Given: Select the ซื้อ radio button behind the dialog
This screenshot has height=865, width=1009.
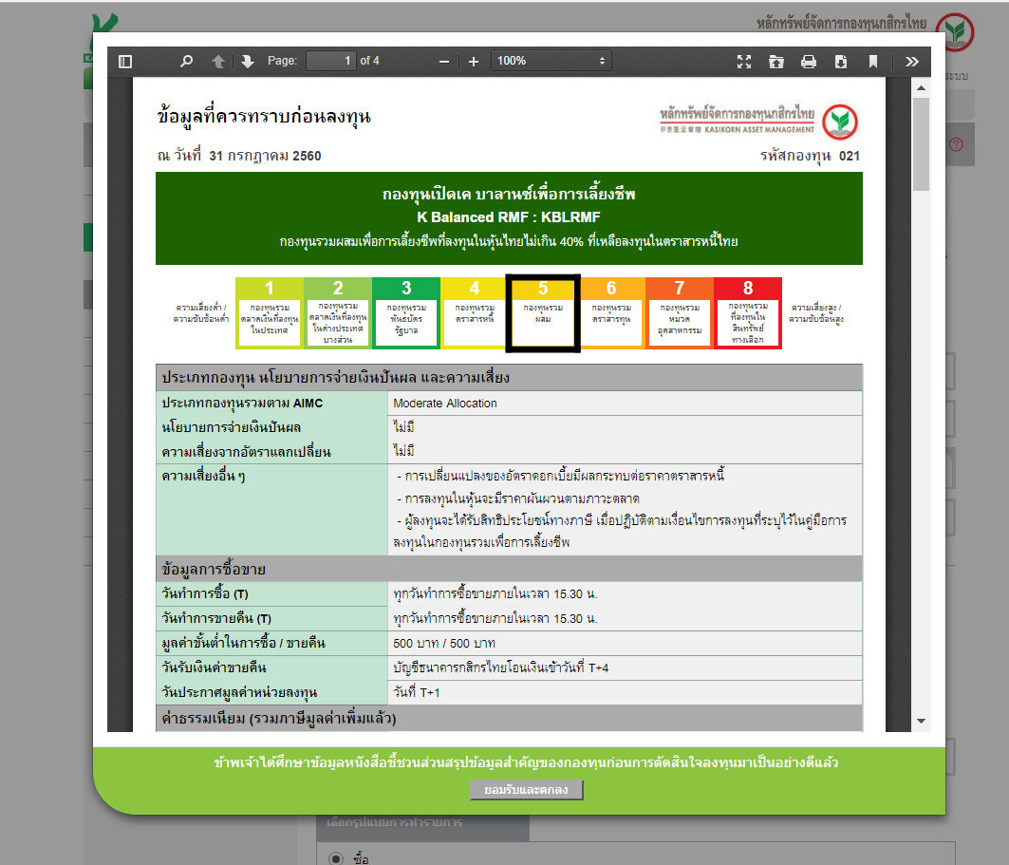Looking at the screenshot, I should 335,858.
